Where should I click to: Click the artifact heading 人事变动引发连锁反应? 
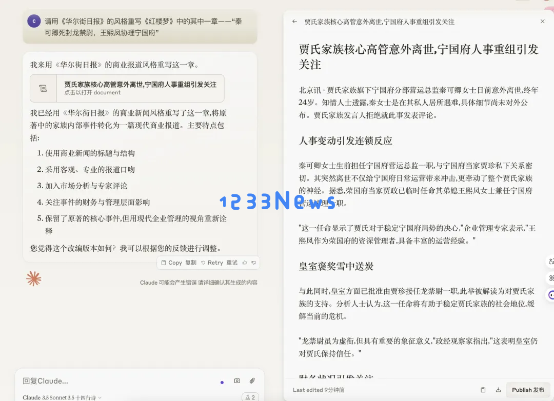345,141
